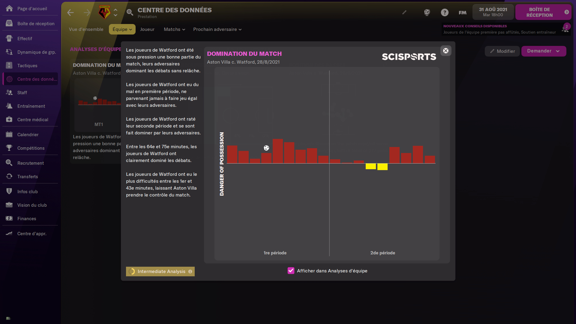
Task: Click the back navigation arrow
Action: [70, 12]
